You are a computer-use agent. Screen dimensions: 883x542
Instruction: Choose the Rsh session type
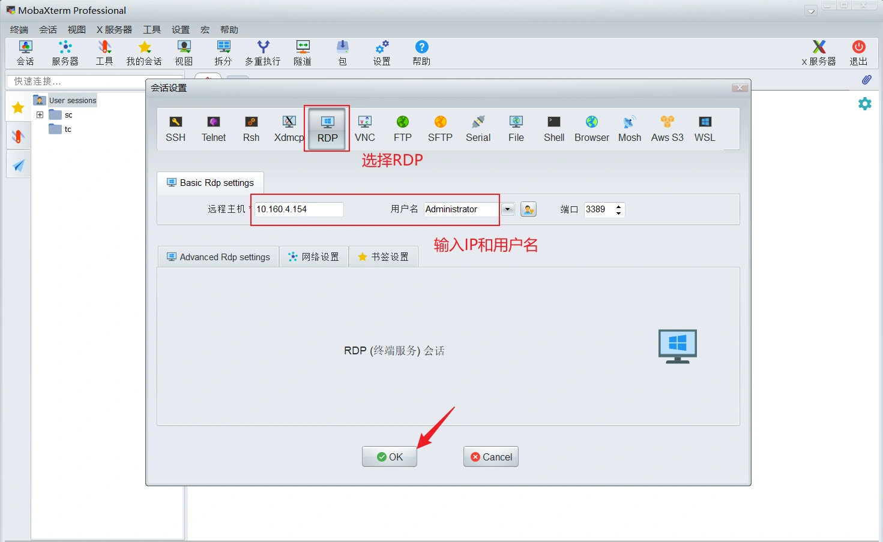(x=251, y=129)
